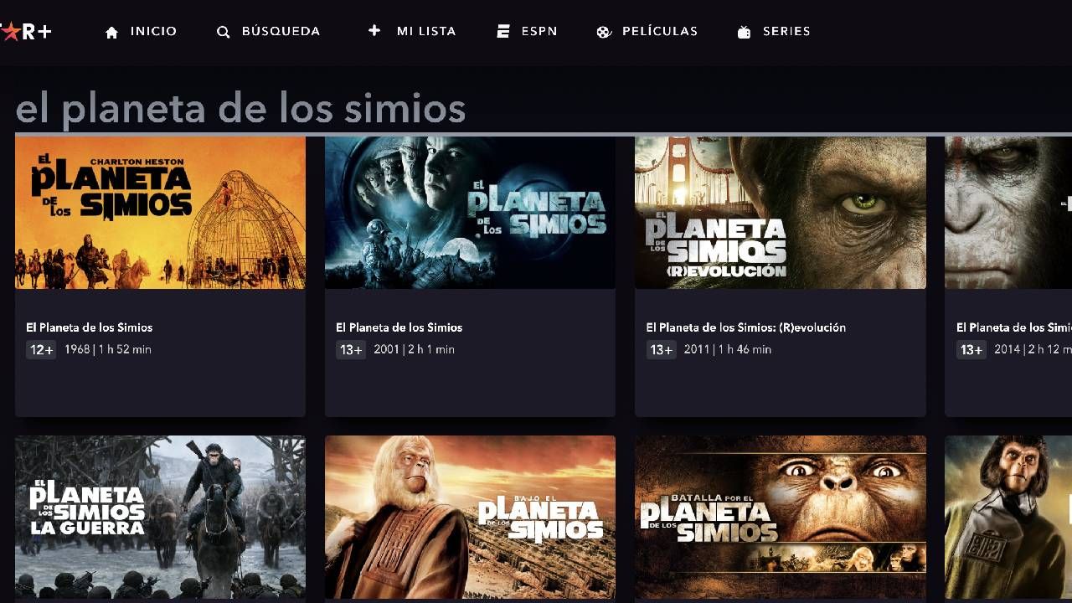Click 'El Planeta de los Simios: (R)evolución' title
Screen dimensions: 1072x603
[746, 327]
